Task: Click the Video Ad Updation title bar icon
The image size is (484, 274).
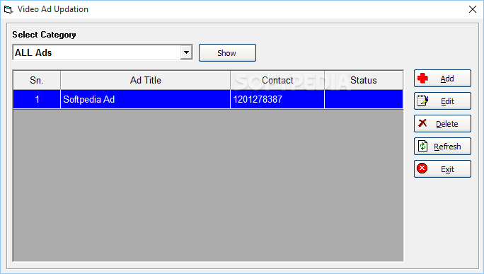Action: (8, 10)
